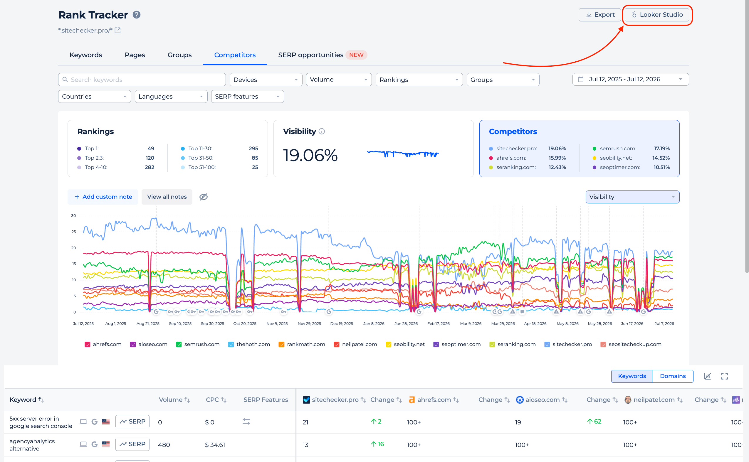Click SERP features icon in 5xx server error row
Image resolution: width=749 pixels, height=462 pixels.
coord(246,422)
